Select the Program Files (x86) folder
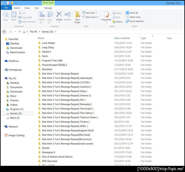185x172 pixels. click(52, 60)
